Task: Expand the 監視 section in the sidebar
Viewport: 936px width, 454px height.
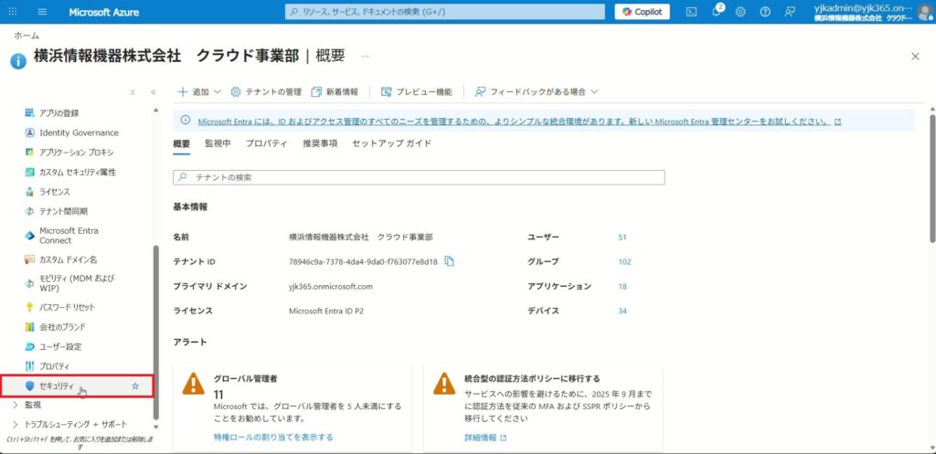Action: (x=15, y=405)
